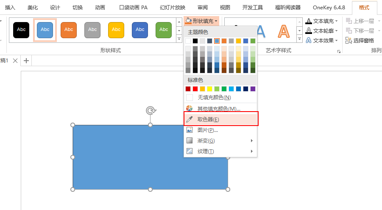This screenshot has width=382, height=210.
Task: Expand the shape styles gallery
Action: pos(179,39)
